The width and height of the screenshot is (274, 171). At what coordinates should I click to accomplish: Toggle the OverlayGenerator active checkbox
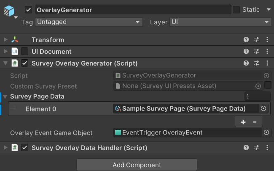coord(28,10)
